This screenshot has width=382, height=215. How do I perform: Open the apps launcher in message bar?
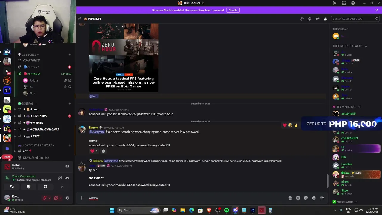322,198
